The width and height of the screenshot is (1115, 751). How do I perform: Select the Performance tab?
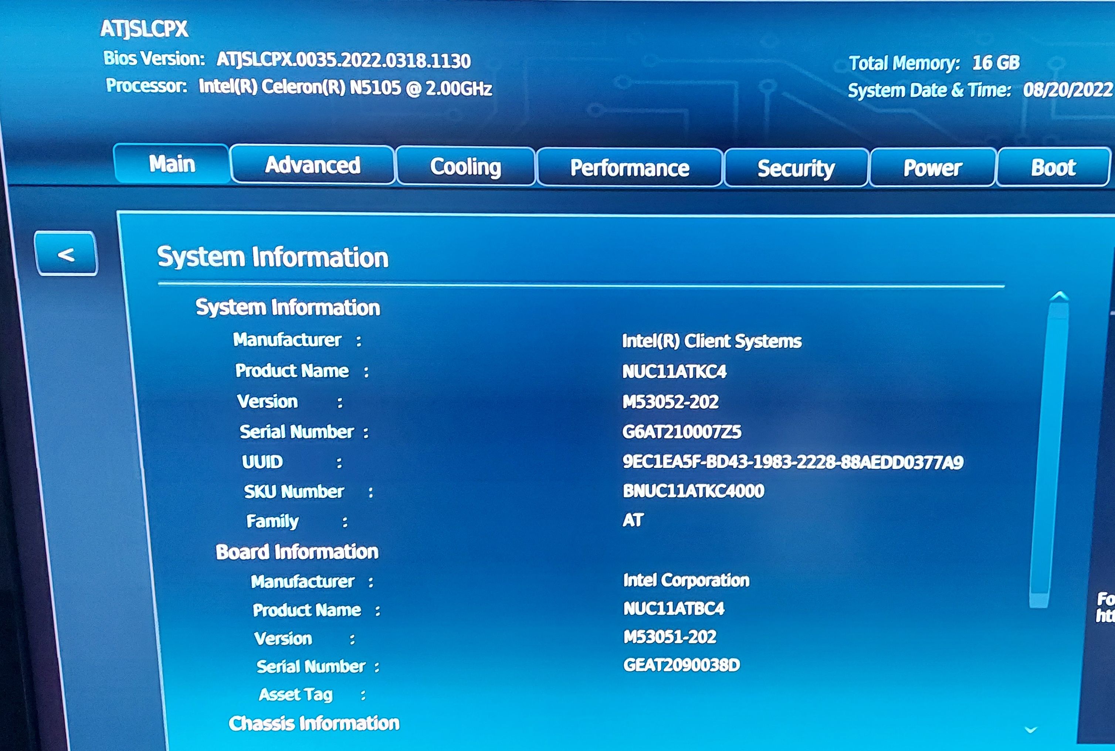pos(629,168)
